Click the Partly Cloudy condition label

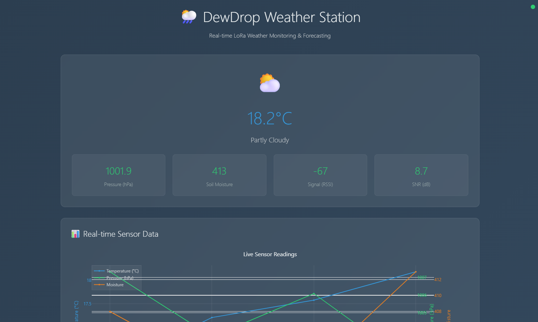pos(270,140)
